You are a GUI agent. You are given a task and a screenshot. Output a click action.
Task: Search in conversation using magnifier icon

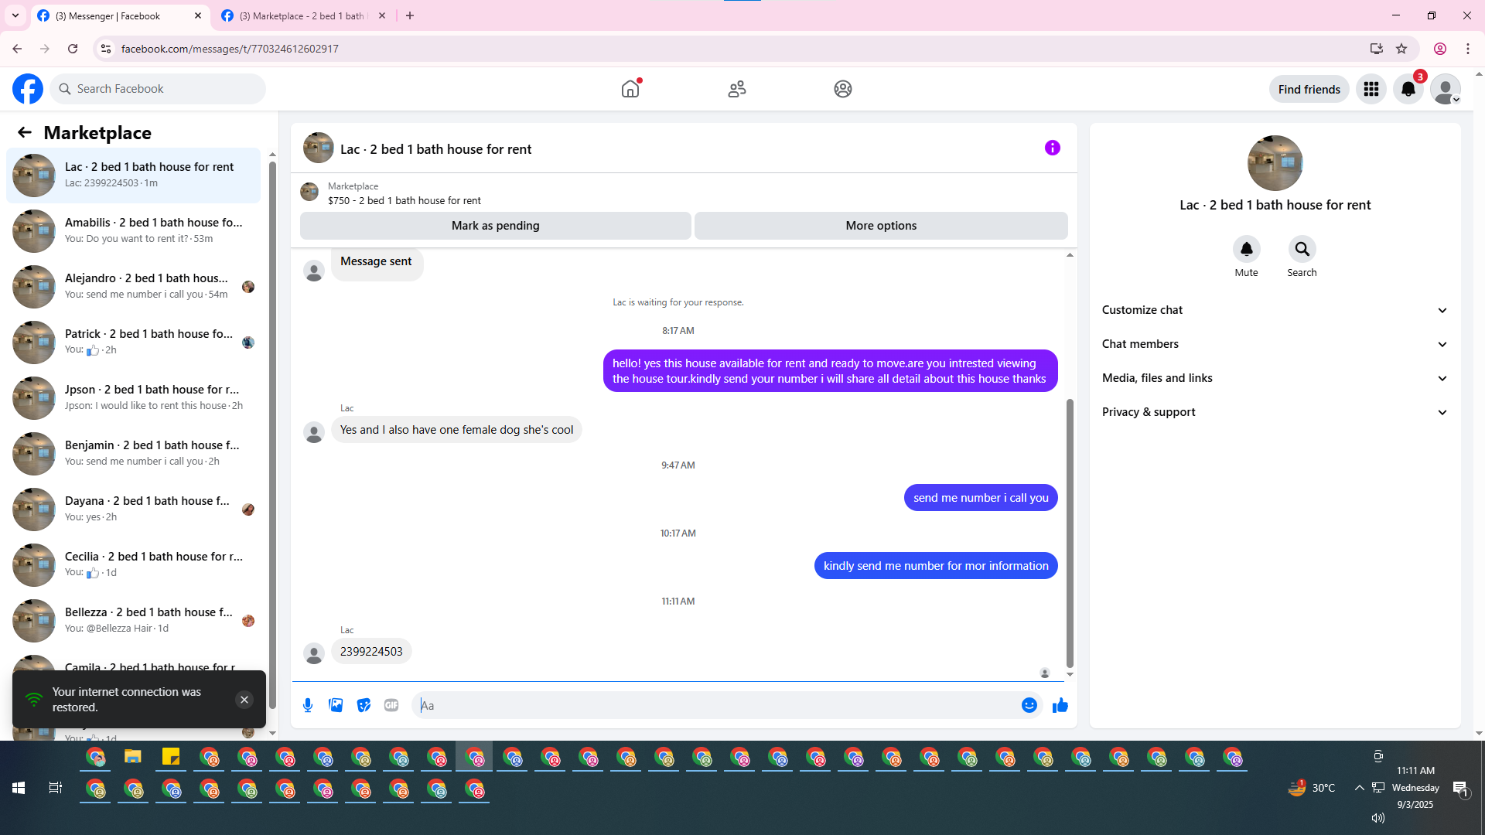[1302, 249]
